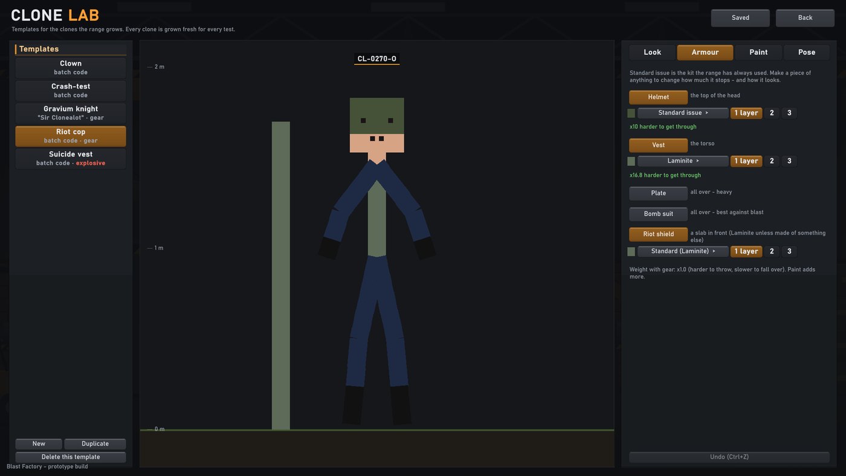Set vest to 3 layers
846x476 pixels.
tap(789, 161)
